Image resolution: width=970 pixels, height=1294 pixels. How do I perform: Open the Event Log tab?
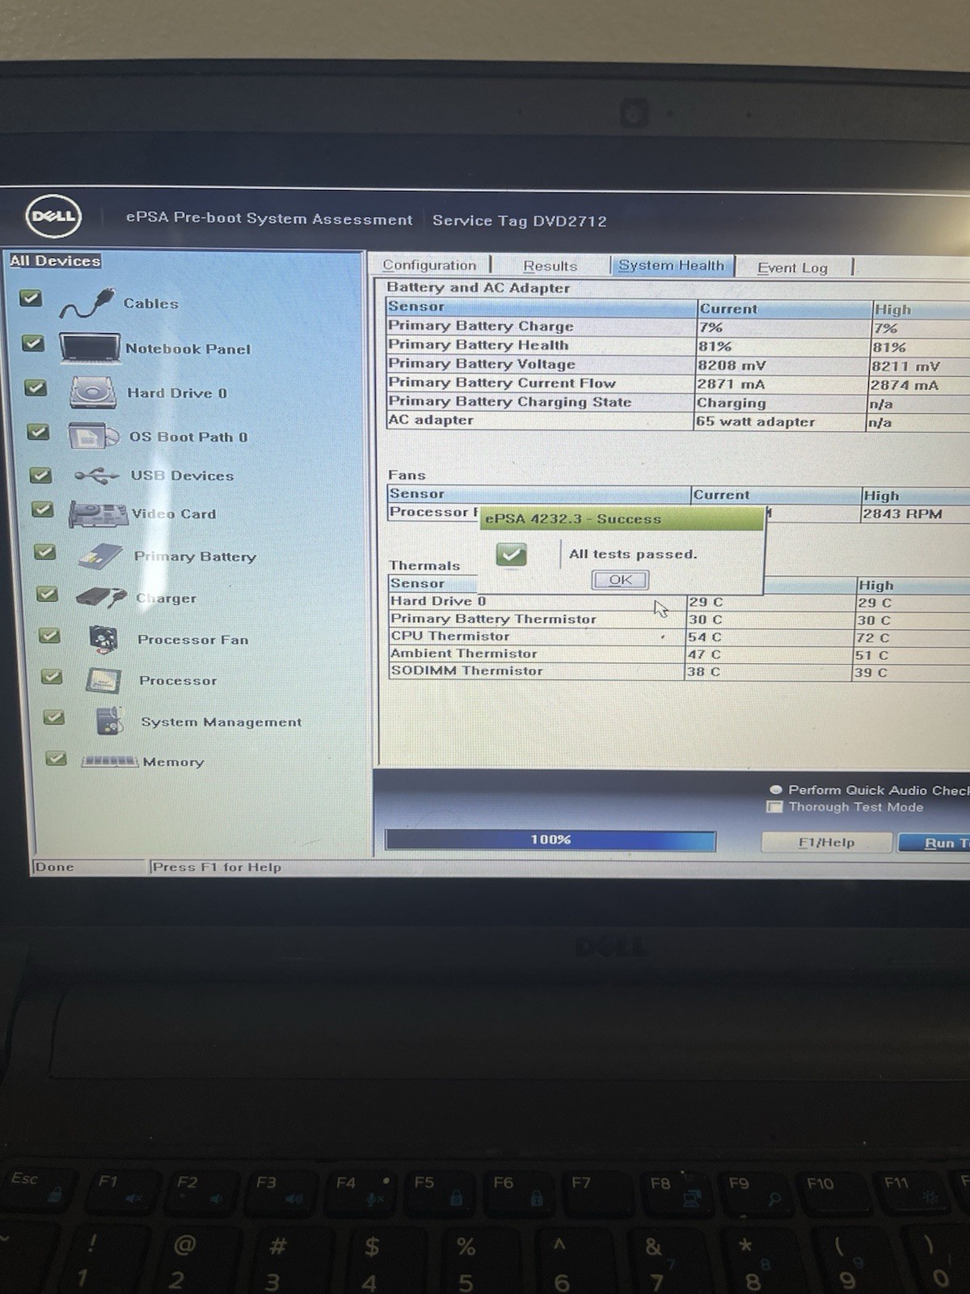click(792, 268)
